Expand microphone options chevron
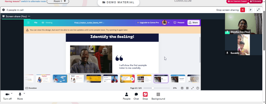The height and width of the screenshot is (104, 266). (24, 93)
